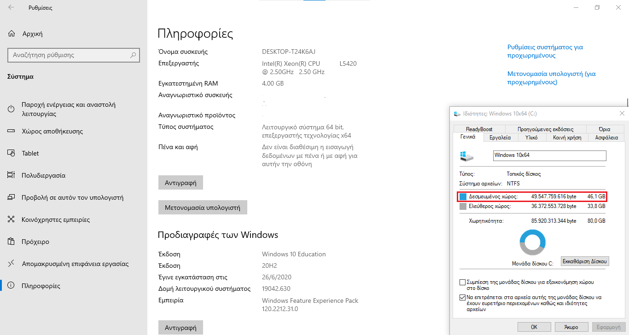This screenshot has width=629, height=335.
Task: Click the back arrow in Settings header
Action: pyautogui.click(x=11, y=7)
